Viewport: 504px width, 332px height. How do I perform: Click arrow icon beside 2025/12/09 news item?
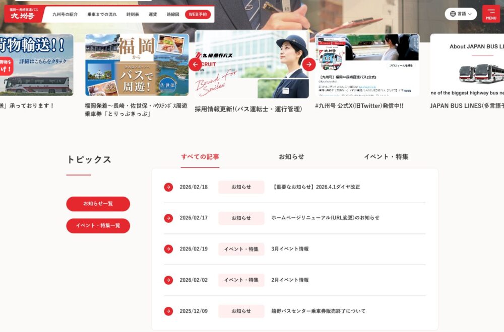click(x=168, y=311)
